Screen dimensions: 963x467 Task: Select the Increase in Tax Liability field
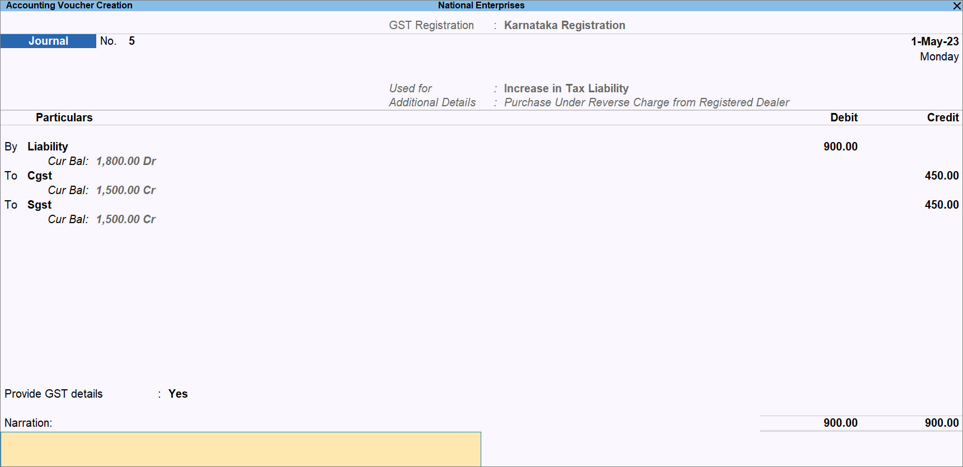[566, 88]
